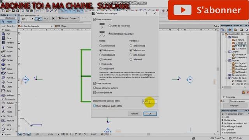
Task: Collapse the Propriétés panel section
Action: [224, 97]
